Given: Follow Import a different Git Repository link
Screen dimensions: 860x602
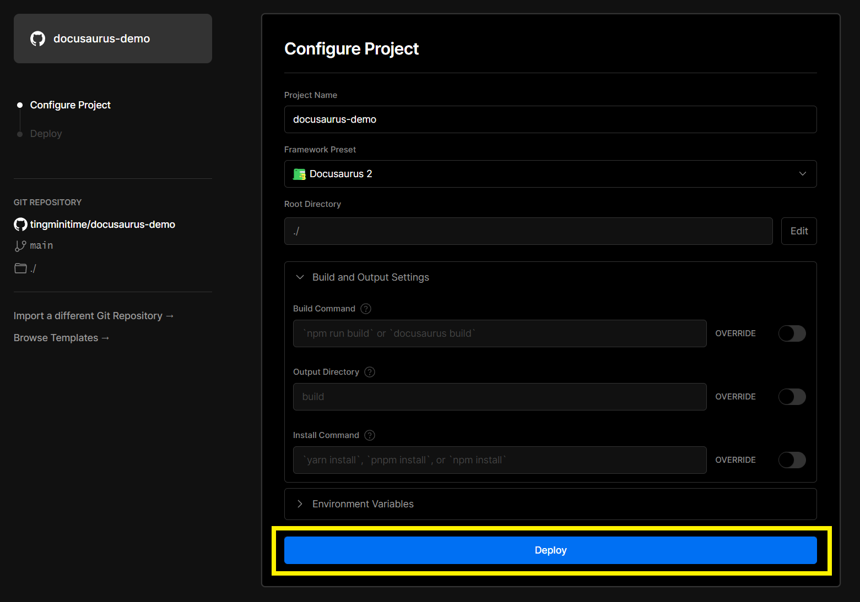Looking at the screenshot, I should (x=93, y=316).
